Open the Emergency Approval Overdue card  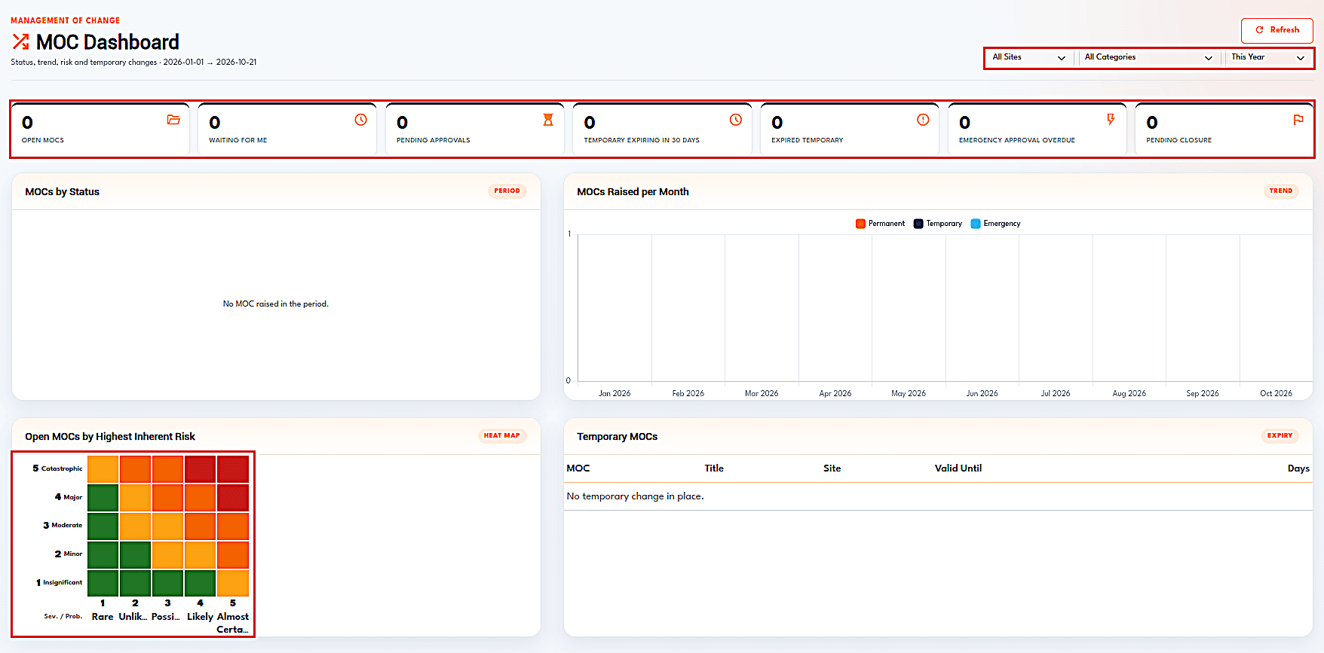point(1037,129)
